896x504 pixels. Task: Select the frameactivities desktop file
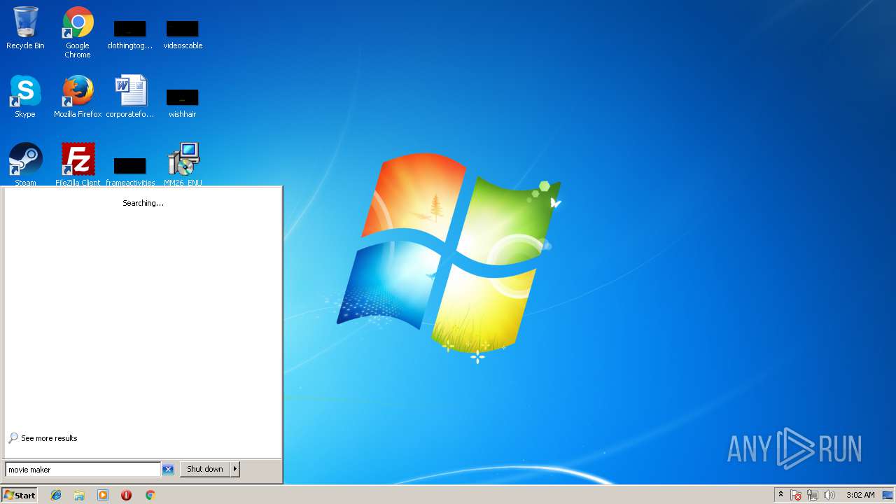[x=130, y=171]
